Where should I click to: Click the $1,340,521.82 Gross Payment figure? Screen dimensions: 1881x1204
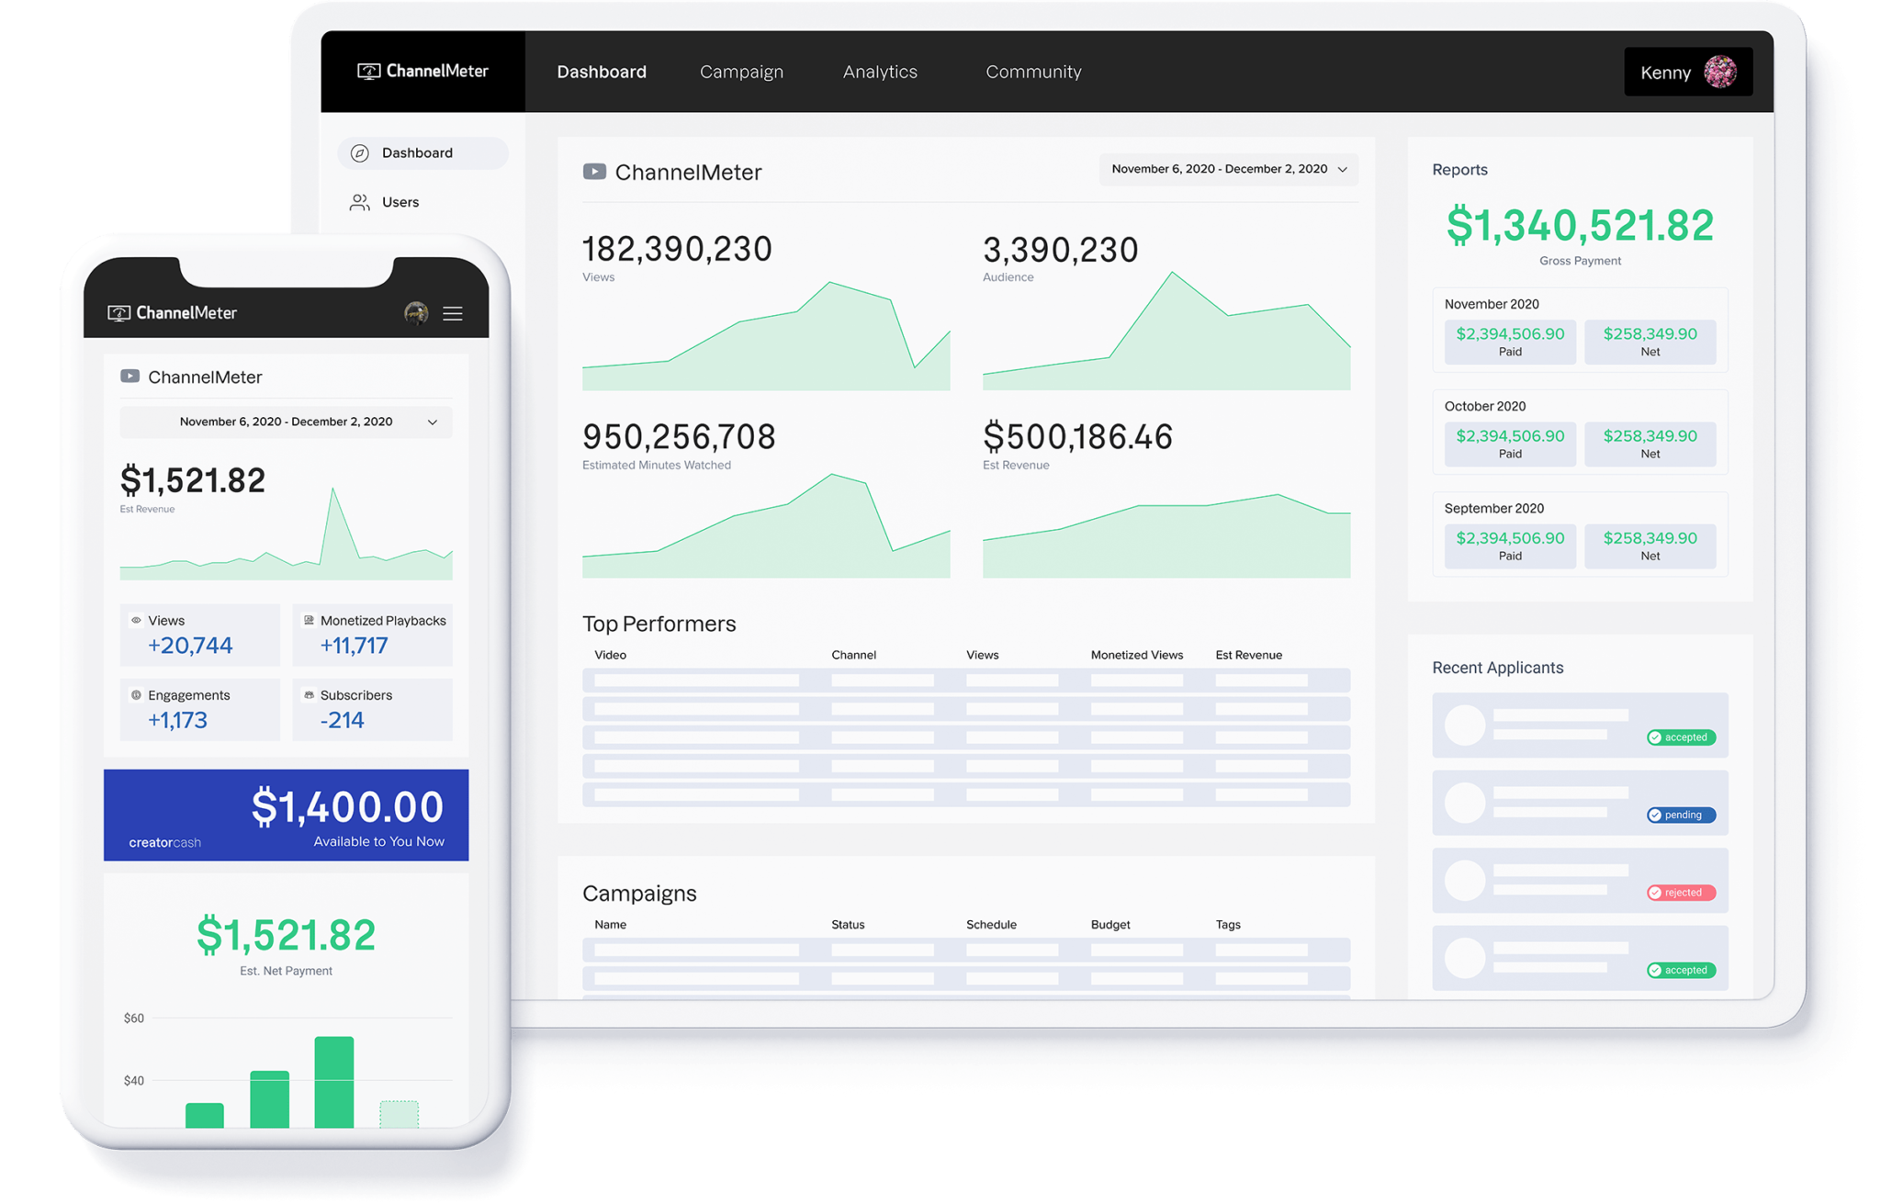[x=1580, y=225]
